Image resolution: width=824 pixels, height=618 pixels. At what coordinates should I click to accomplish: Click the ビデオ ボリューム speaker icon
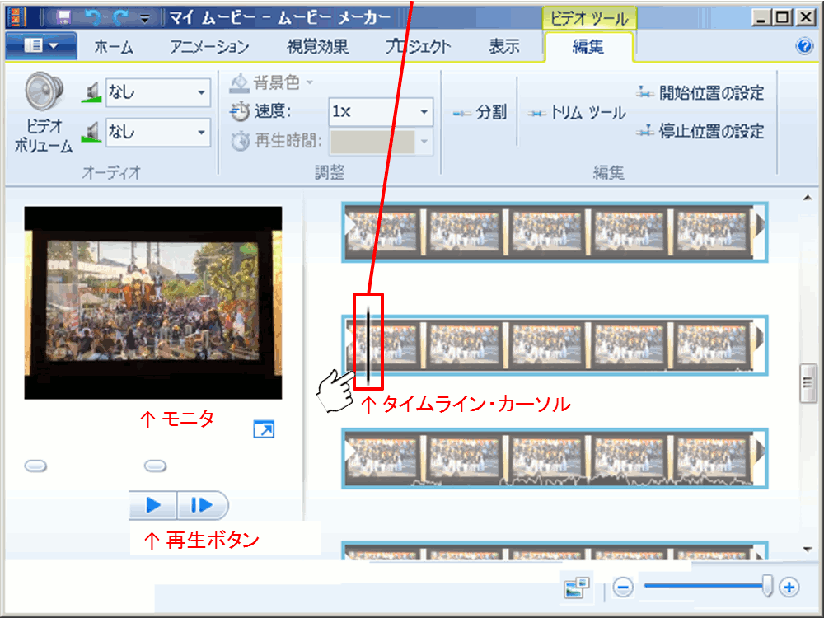click(x=44, y=92)
